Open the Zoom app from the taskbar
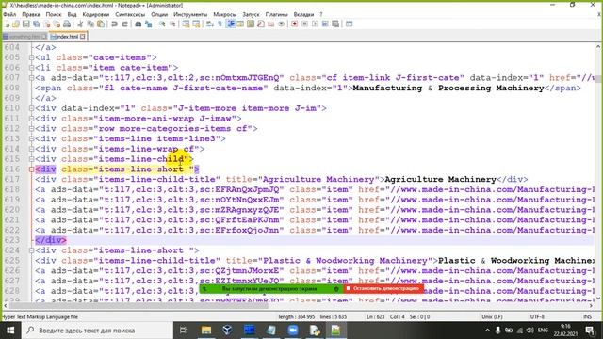Viewport: 603px width, 339px height. pyautogui.click(x=293, y=331)
